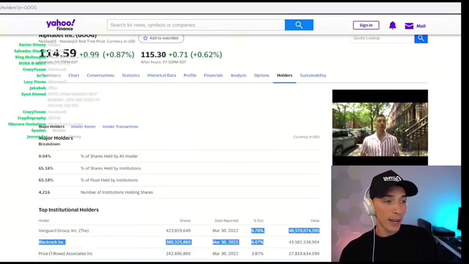Click Price (T.Rowe) Associates Inc name

click(x=66, y=253)
